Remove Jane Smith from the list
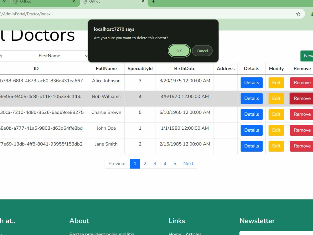 click(x=302, y=146)
